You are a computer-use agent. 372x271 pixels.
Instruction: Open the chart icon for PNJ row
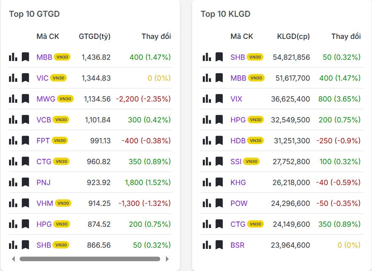pos(13,182)
